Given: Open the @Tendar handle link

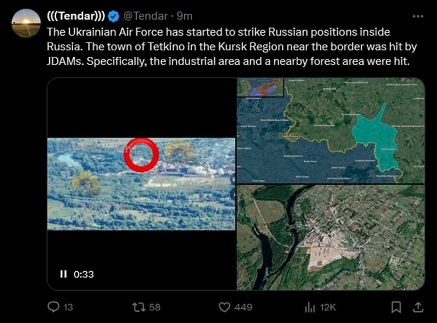Looking at the screenshot, I should tap(146, 16).
